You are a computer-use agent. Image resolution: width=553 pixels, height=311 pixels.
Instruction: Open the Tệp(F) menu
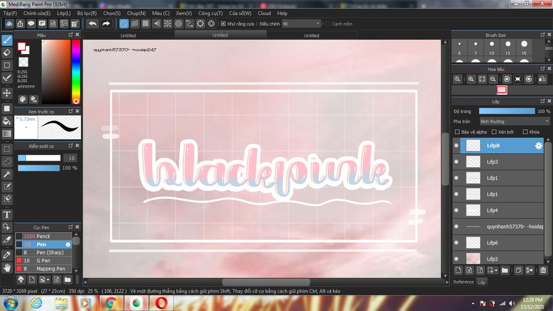(10, 13)
